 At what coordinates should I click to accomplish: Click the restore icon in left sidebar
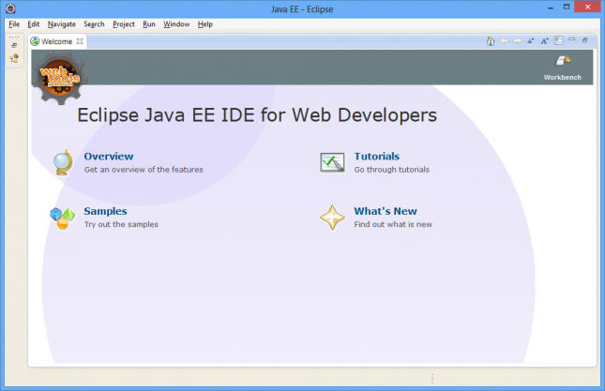14,45
